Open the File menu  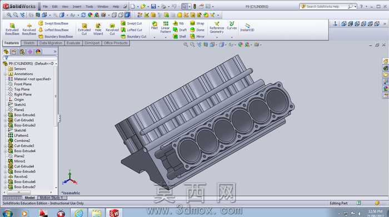coord(45,7)
